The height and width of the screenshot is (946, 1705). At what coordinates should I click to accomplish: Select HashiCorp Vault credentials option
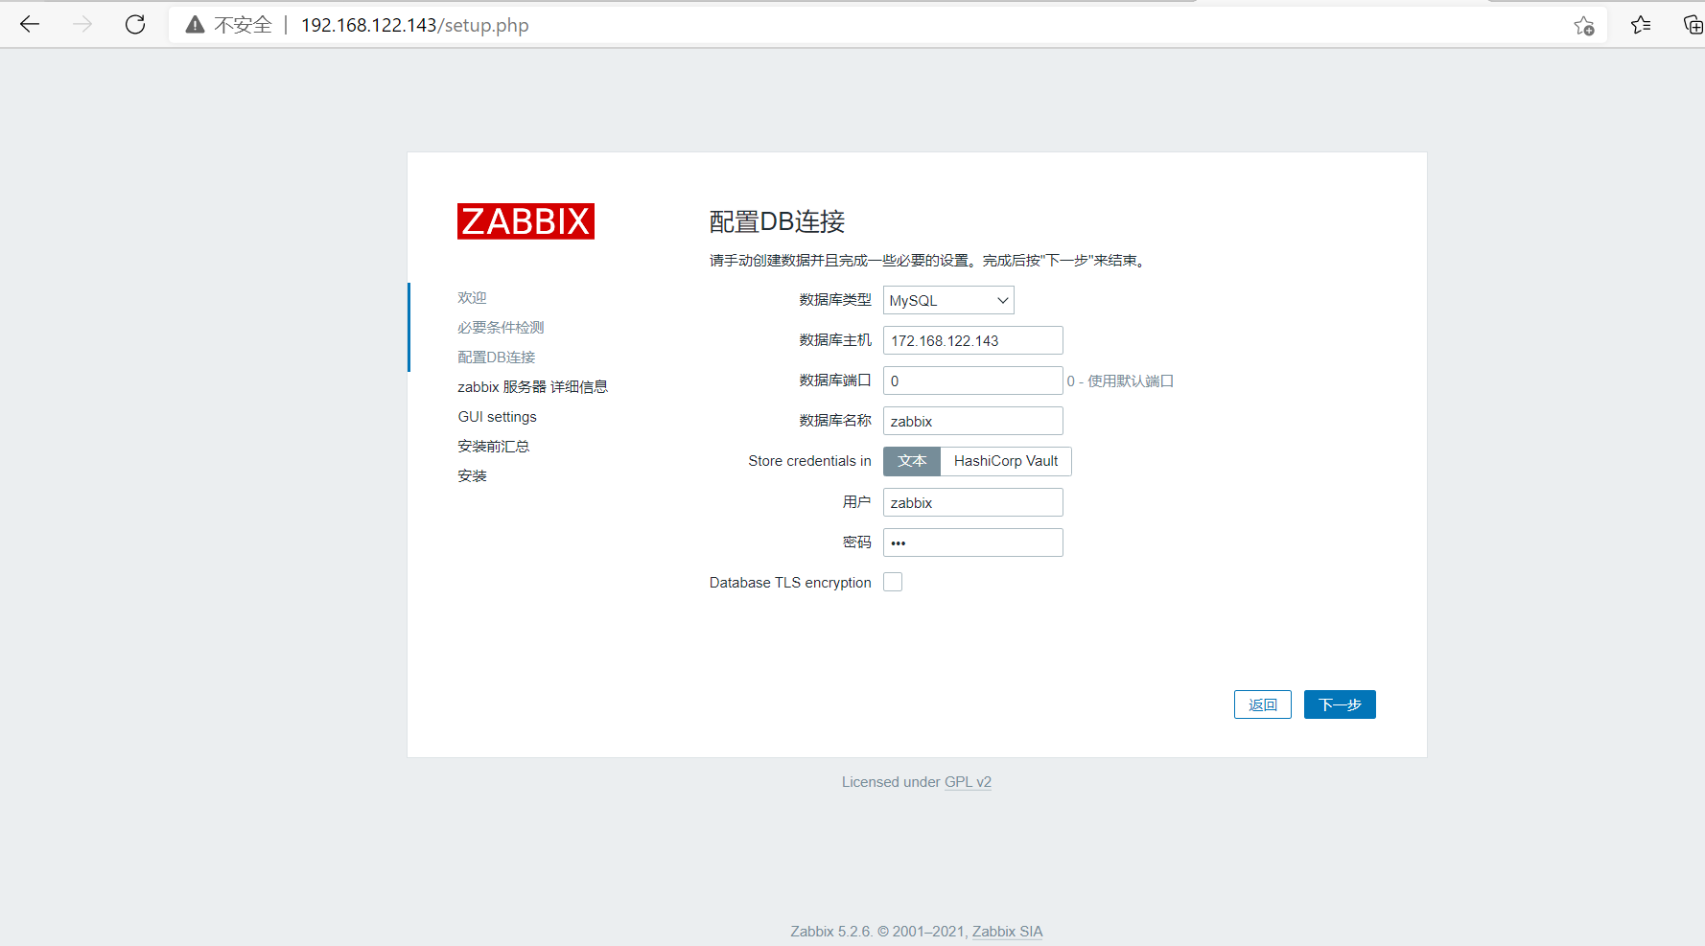[1006, 461]
